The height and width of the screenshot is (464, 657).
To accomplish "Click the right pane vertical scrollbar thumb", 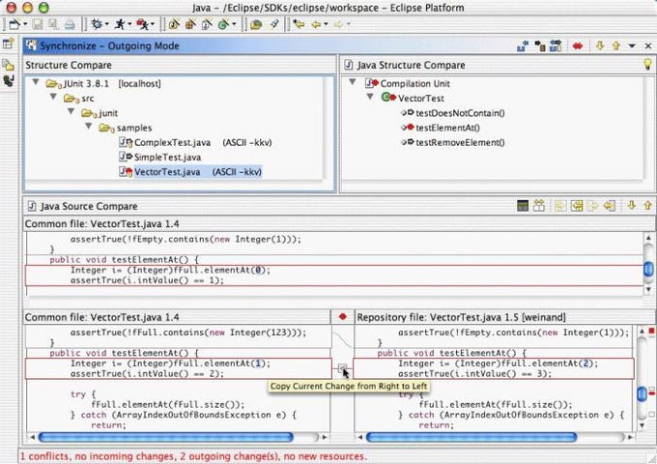I will point(642,394).
